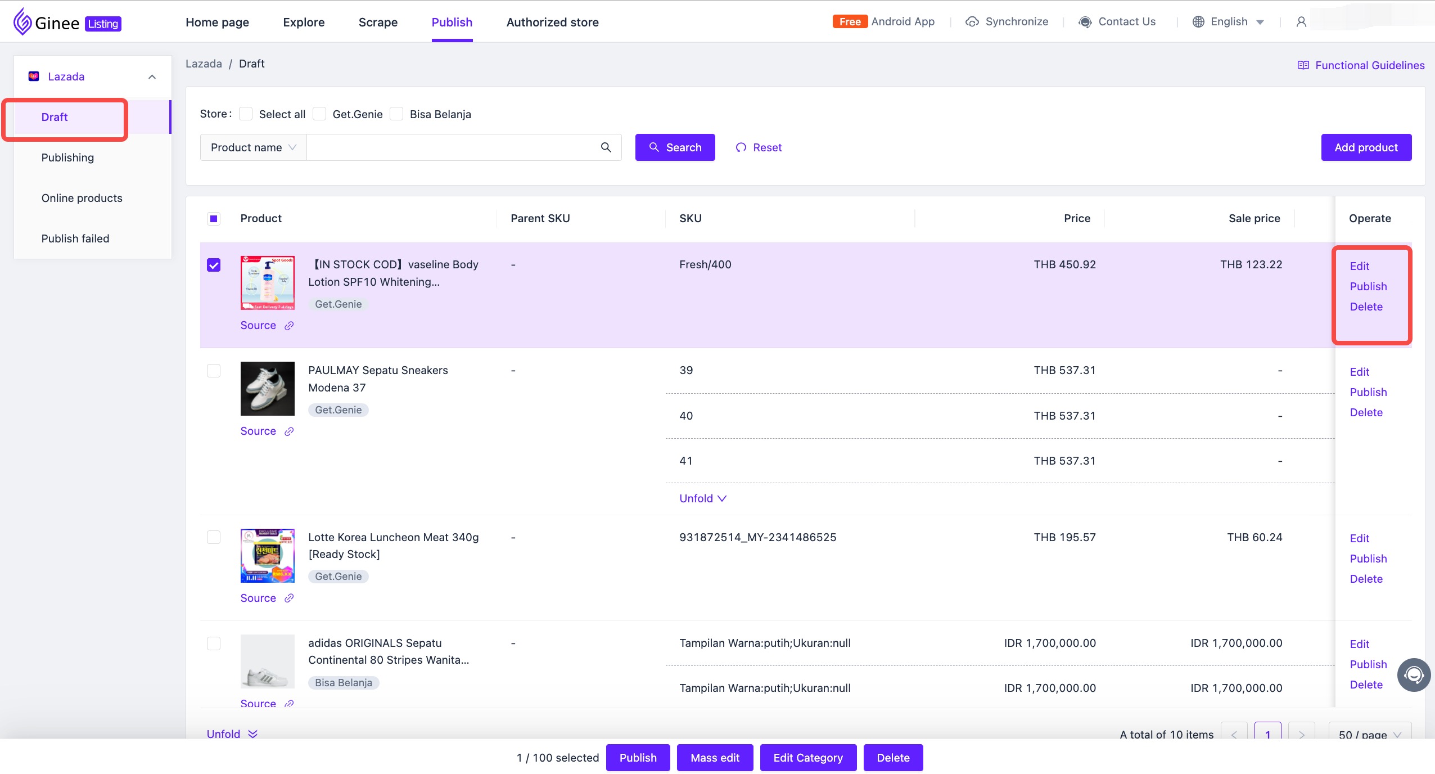Open source link icon for vaseline Body Lotion
Viewport: 1435px width, 774px height.
[289, 326]
